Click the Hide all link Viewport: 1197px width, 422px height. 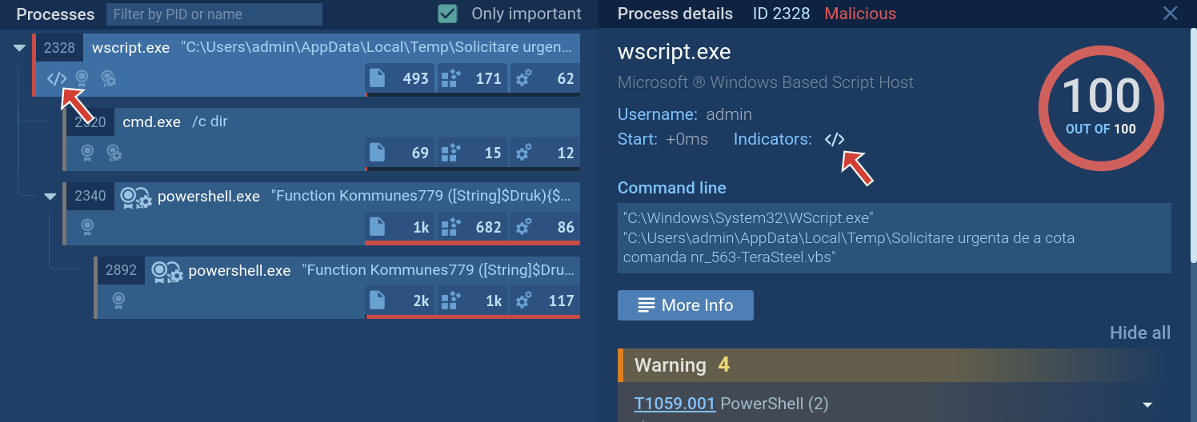(1140, 333)
